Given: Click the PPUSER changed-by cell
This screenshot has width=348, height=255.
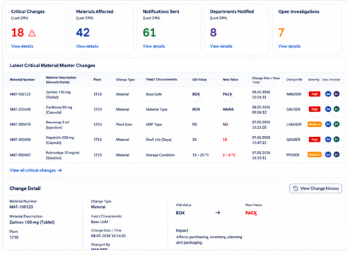Looking at the screenshot, I should point(293,155).
